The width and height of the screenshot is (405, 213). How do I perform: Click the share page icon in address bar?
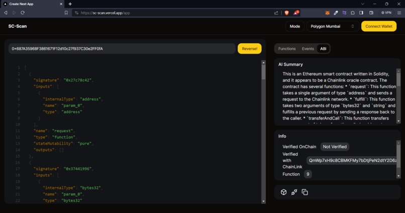[x=276, y=13]
